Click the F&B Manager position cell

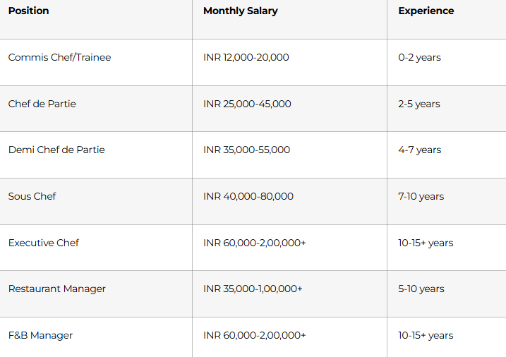coord(40,336)
